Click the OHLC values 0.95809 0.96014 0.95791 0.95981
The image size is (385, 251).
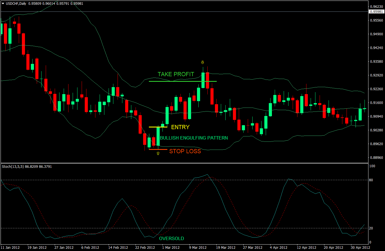point(56,4)
